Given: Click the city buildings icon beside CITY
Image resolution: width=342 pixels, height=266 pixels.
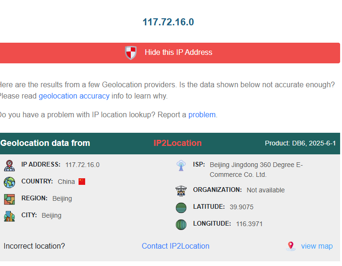Looking at the screenshot, I should point(9,216).
